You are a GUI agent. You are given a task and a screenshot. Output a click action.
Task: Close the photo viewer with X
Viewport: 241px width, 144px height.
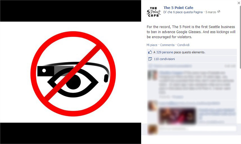pos(239,3)
